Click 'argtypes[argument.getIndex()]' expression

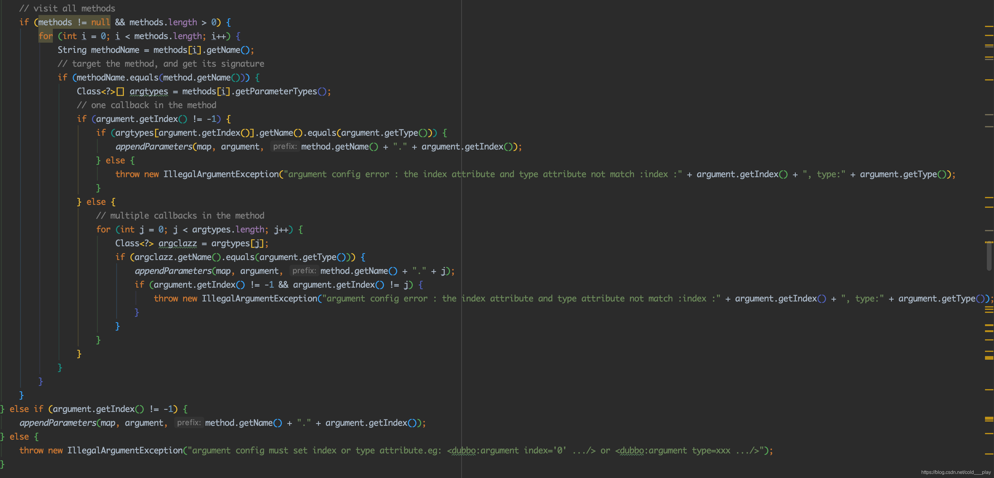click(185, 133)
